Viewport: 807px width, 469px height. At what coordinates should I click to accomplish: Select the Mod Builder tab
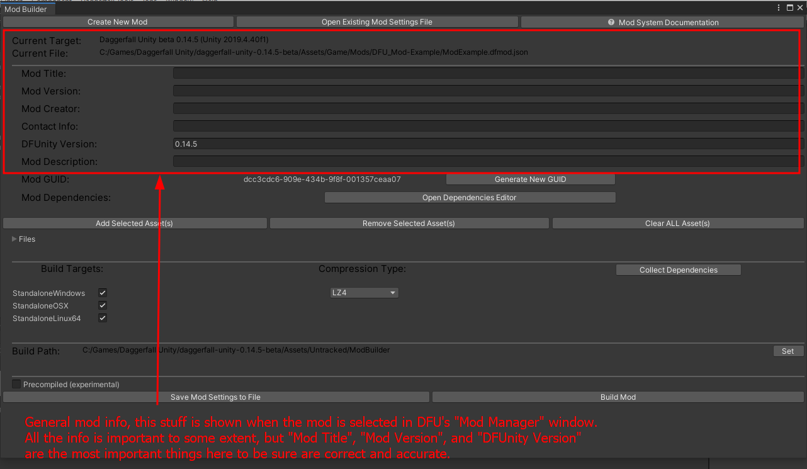click(x=26, y=9)
